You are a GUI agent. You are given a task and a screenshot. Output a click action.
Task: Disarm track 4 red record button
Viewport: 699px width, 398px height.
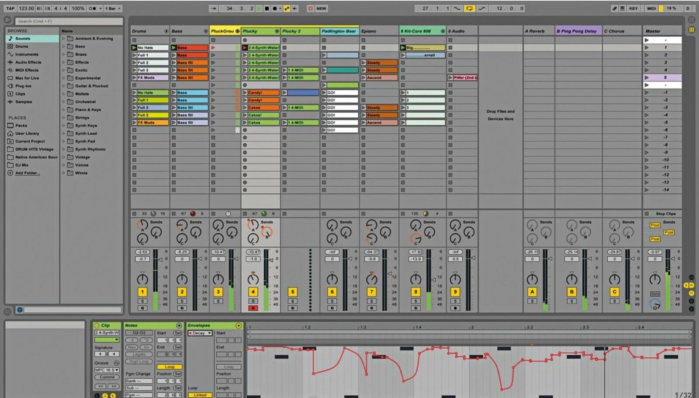(x=253, y=308)
